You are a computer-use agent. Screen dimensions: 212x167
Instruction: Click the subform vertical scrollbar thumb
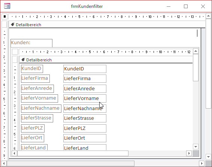pyautogui.click(x=196, y=67)
